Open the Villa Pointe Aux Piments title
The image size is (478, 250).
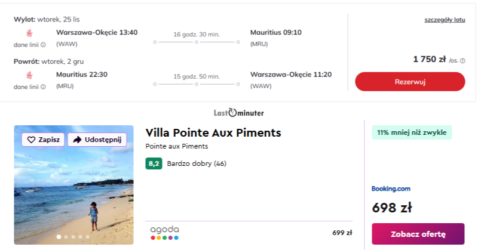pos(213,132)
